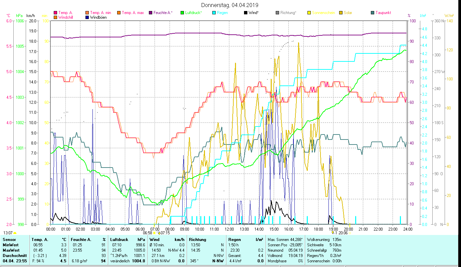
Task: Select the purple Feuchte A.* legend swatch
Action: click(151, 13)
